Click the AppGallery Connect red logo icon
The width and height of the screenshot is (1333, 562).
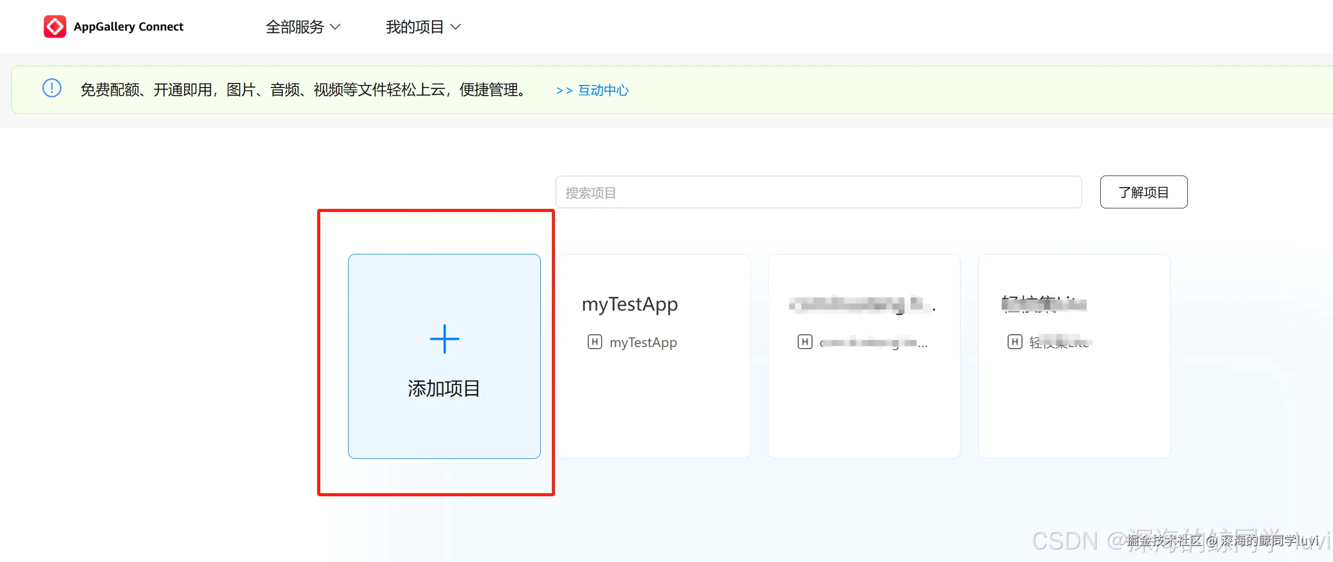55,26
